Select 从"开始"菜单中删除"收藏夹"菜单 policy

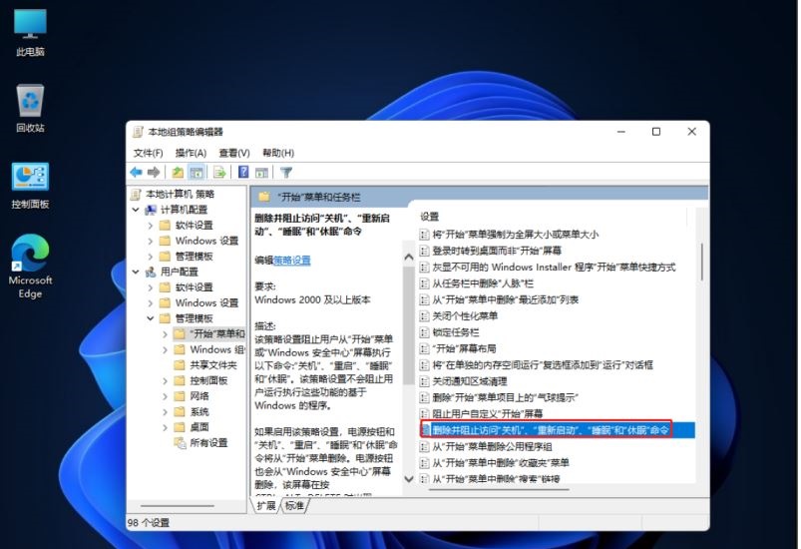[501, 462]
